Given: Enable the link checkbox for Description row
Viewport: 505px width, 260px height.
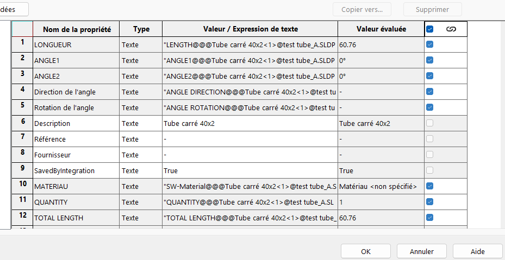Looking at the screenshot, I should (x=429, y=123).
